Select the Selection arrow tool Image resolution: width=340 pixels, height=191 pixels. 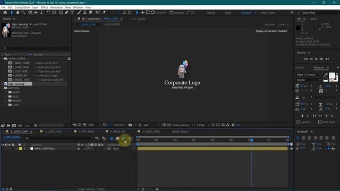click(x=12, y=13)
